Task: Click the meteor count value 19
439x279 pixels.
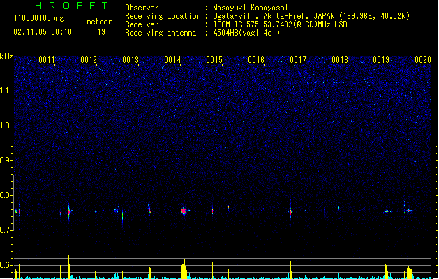Action: (101, 32)
